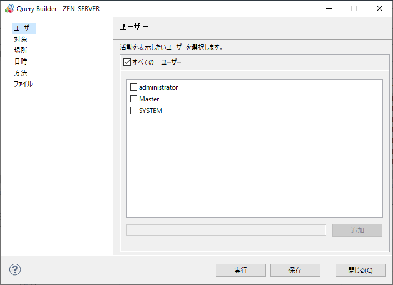
Task: Click the text field beside 追加
Action: tap(226, 230)
